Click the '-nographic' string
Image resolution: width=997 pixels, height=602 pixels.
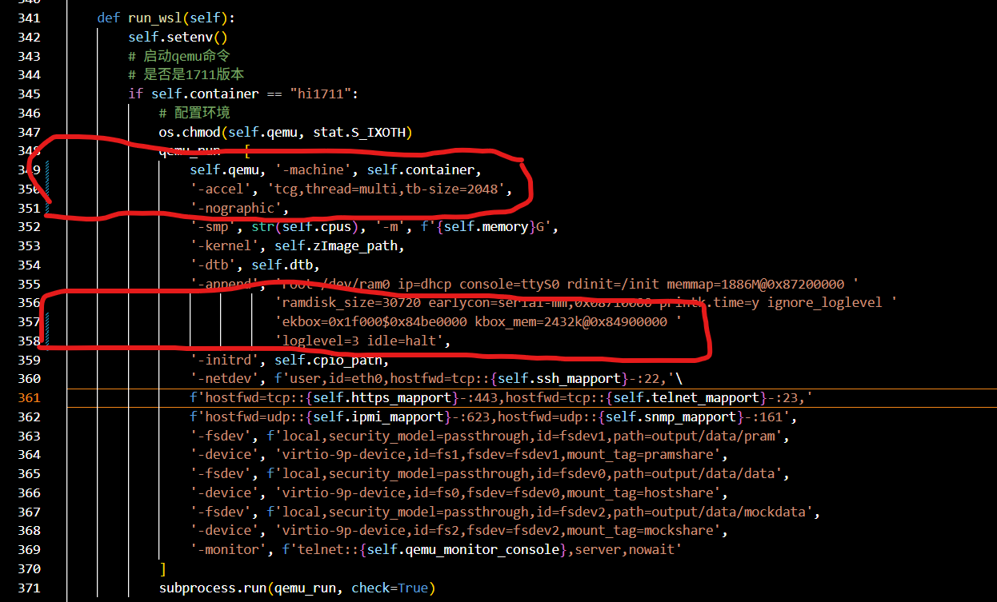(238, 209)
